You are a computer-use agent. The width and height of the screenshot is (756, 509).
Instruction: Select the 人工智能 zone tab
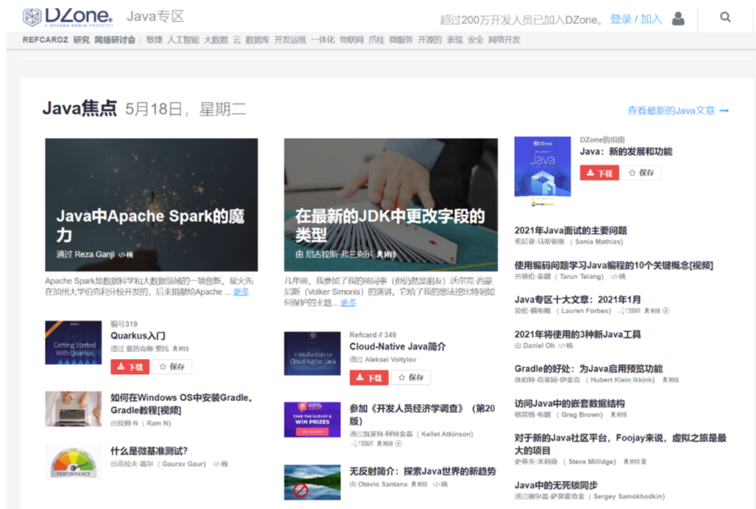183,39
